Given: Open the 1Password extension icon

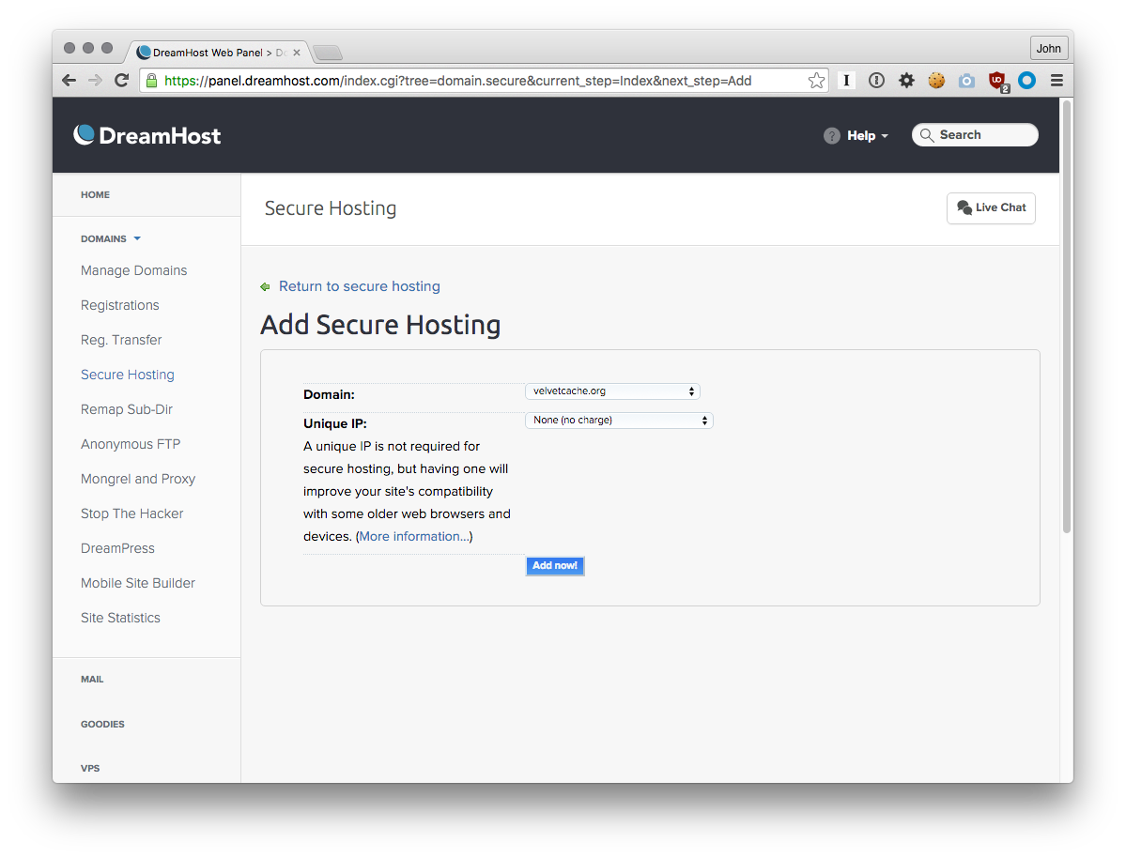Looking at the screenshot, I should [x=876, y=81].
